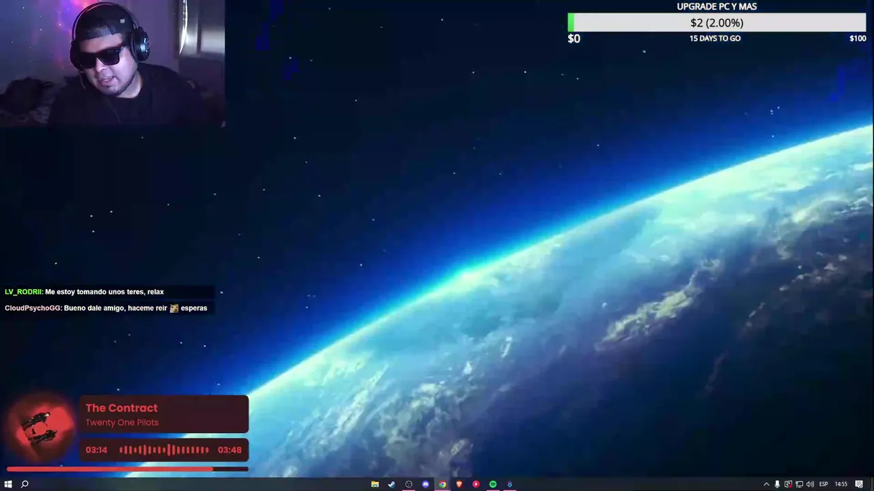Image resolution: width=874 pixels, height=491 pixels.
Task: Open Brave browser from the taskbar
Action: 460,484
